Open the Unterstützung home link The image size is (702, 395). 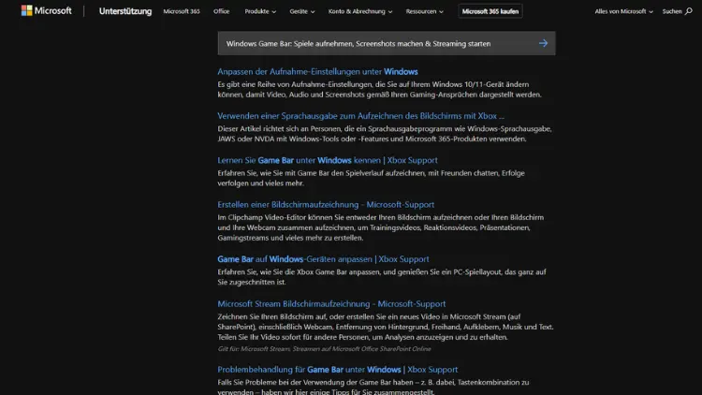(x=125, y=11)
